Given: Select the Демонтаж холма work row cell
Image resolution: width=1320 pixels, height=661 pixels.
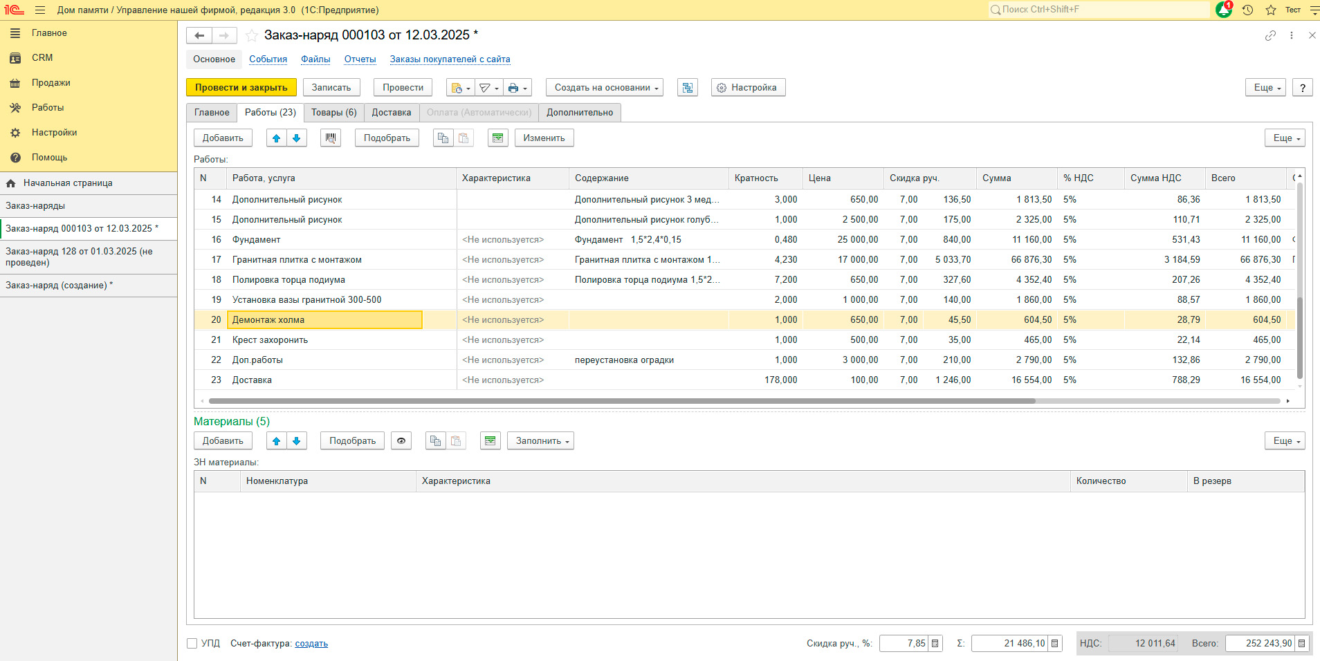Looking at the screenshot, I should (x=324, y=320).
